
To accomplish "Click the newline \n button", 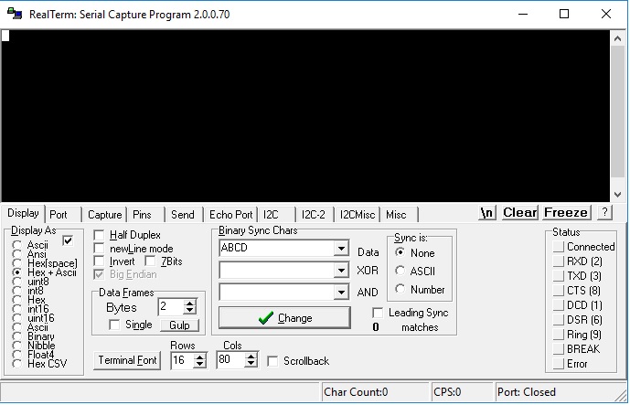I will click(x=487, y=212).
